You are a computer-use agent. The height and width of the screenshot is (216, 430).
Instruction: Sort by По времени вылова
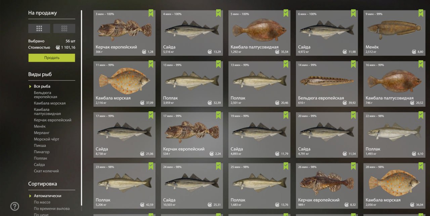pyautogui.click(x=52, y=209)
